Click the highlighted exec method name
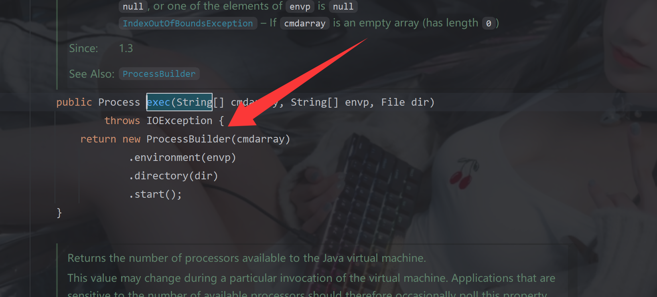This screenshot has height=297, width=657. click(158, 102)
